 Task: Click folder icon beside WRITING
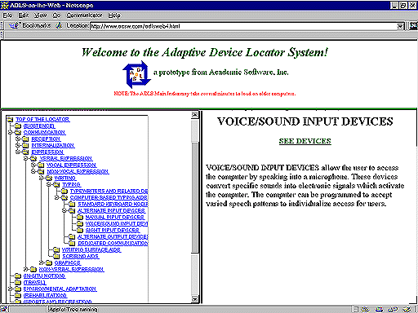pyautogui.click(x=49, y=178)
